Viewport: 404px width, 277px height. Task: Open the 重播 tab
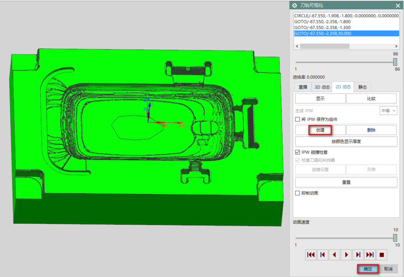[x=303, y=87]
